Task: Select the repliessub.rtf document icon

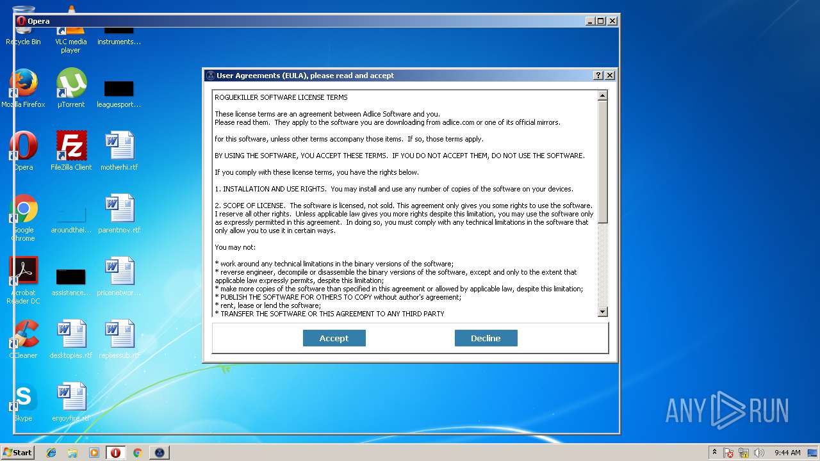Action: pyautogui.click(x=119, y=339)
